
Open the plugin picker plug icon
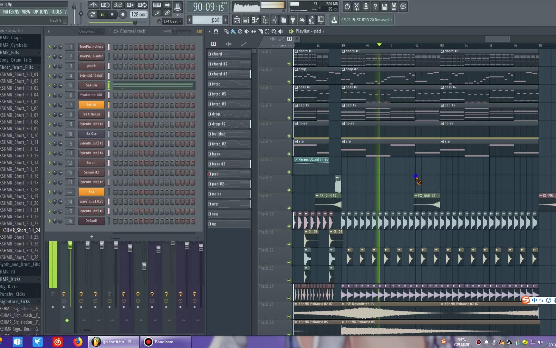tap(292, 20)
